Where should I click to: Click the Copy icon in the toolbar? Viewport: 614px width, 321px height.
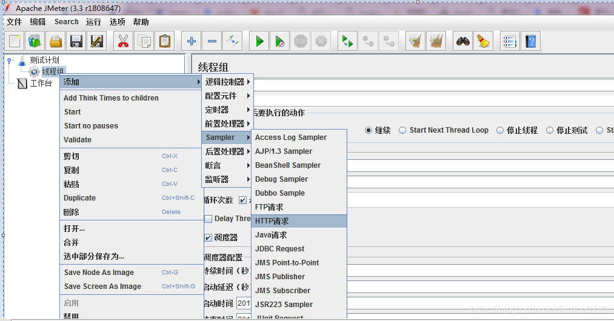coord(144,41)
